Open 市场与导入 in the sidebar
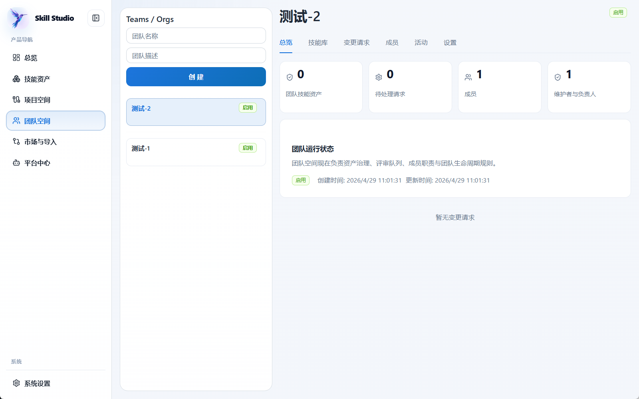639x399 pixels. [56, 141]
